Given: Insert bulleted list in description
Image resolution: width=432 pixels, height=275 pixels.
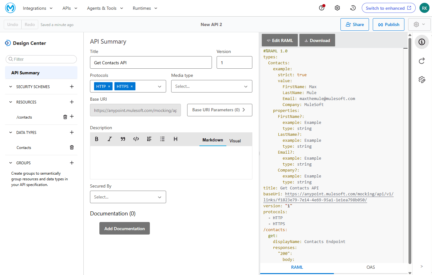Looking at the screenshot, I should click(x=162, y=139).
